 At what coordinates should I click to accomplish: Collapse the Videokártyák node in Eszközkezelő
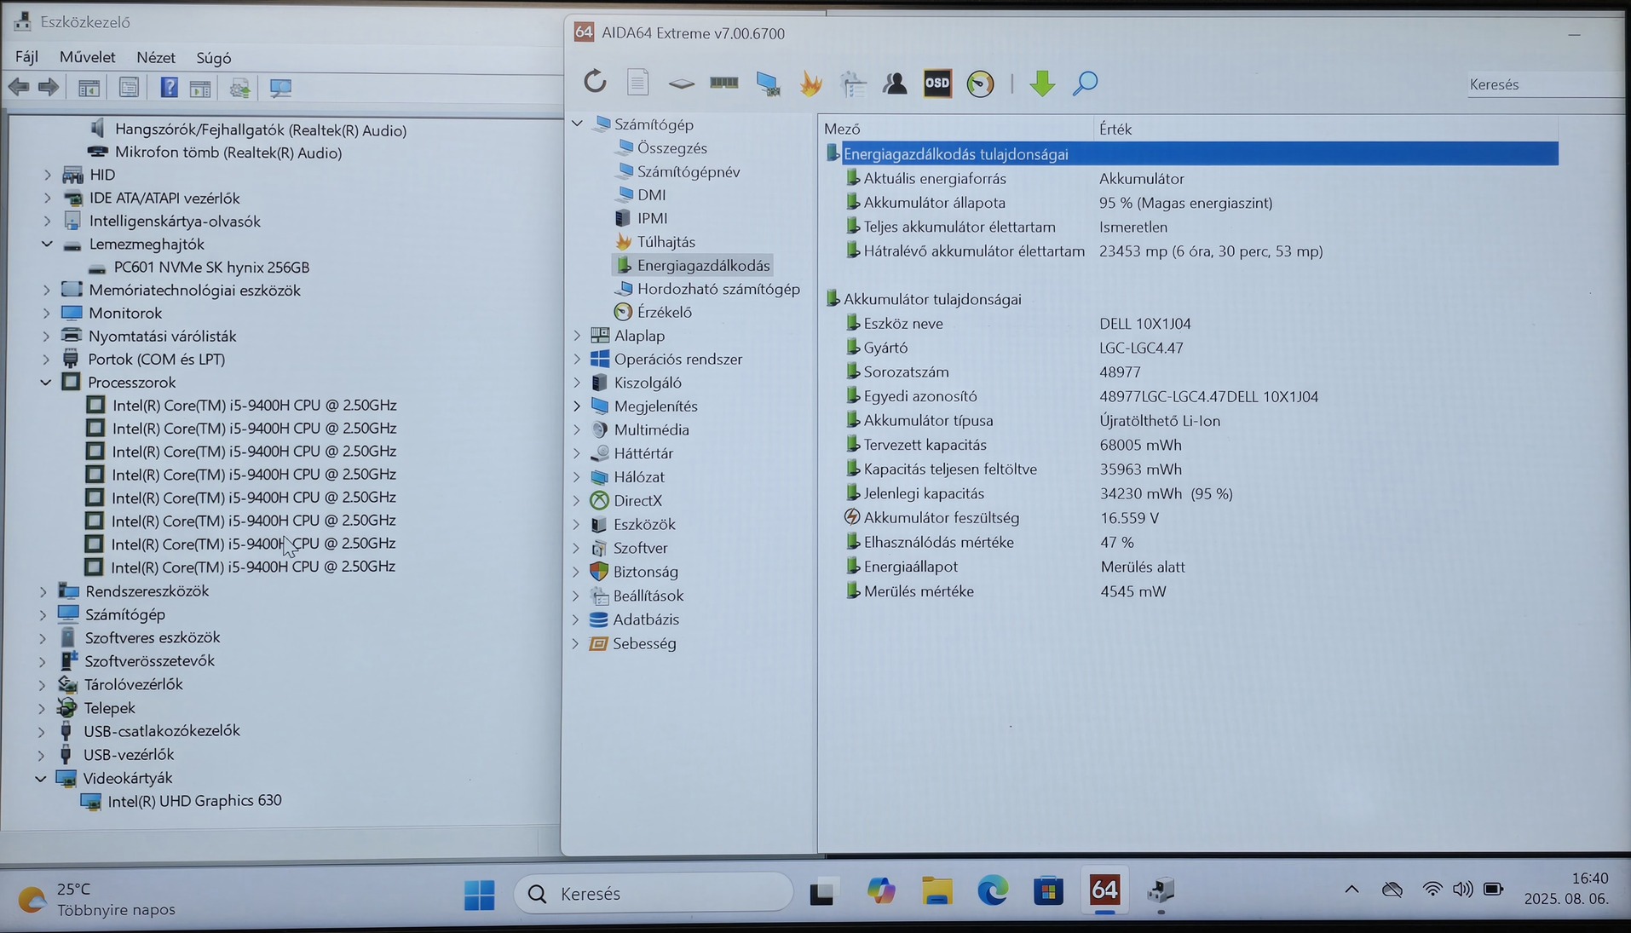tap(41, 778)
